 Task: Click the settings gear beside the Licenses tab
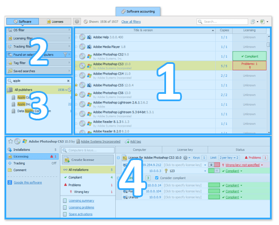click(x=77, y=21)
